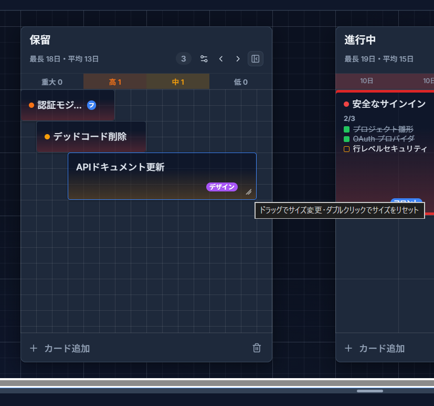Click 最長 18日・平均 13日 stats text
434x406 pixels.
[64, 59]
